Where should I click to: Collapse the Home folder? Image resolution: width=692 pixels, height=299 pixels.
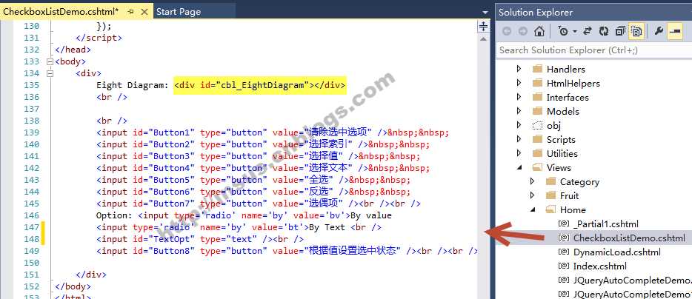click(x=533, y=210)
